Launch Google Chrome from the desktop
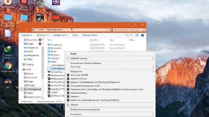 click(x=8, y=67)
